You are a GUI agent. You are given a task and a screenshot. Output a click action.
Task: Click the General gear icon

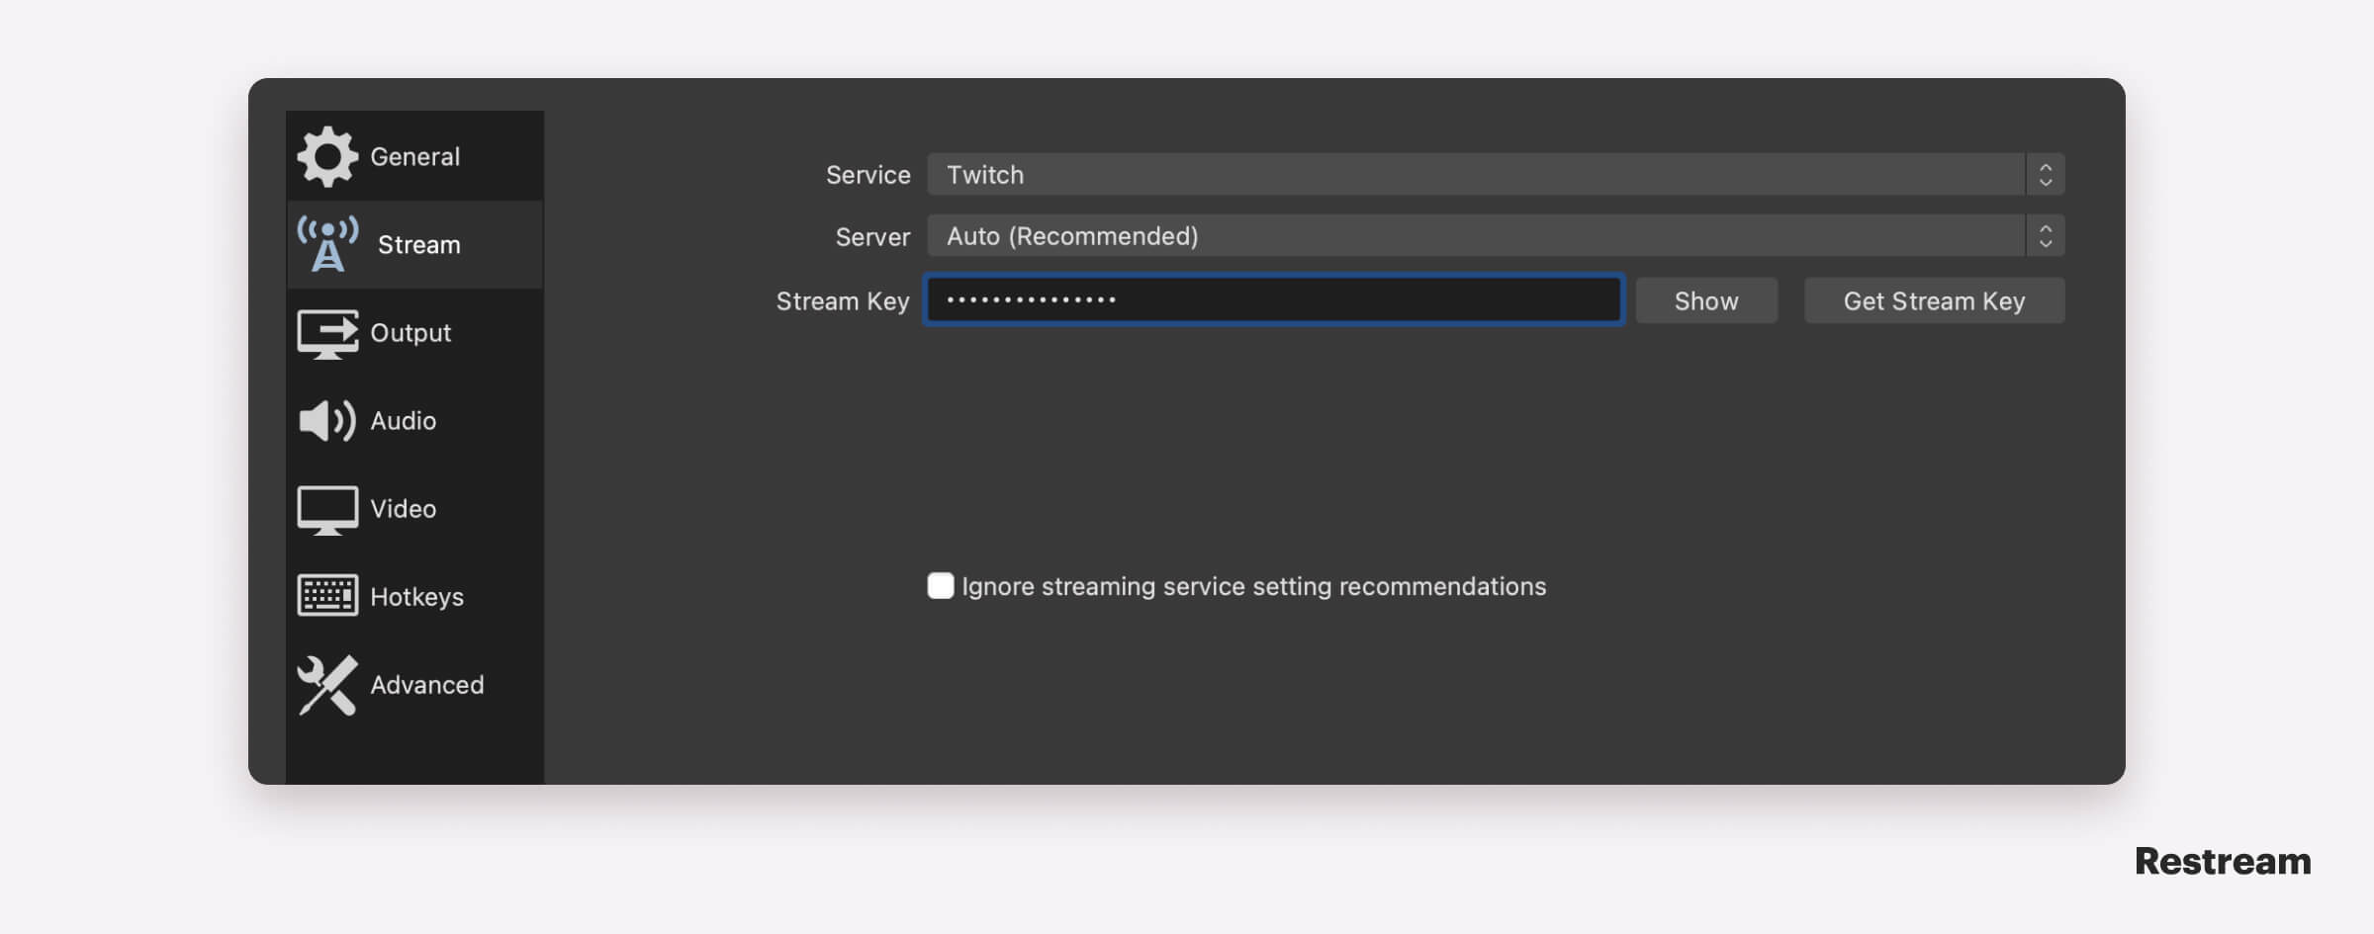point(327,156)
